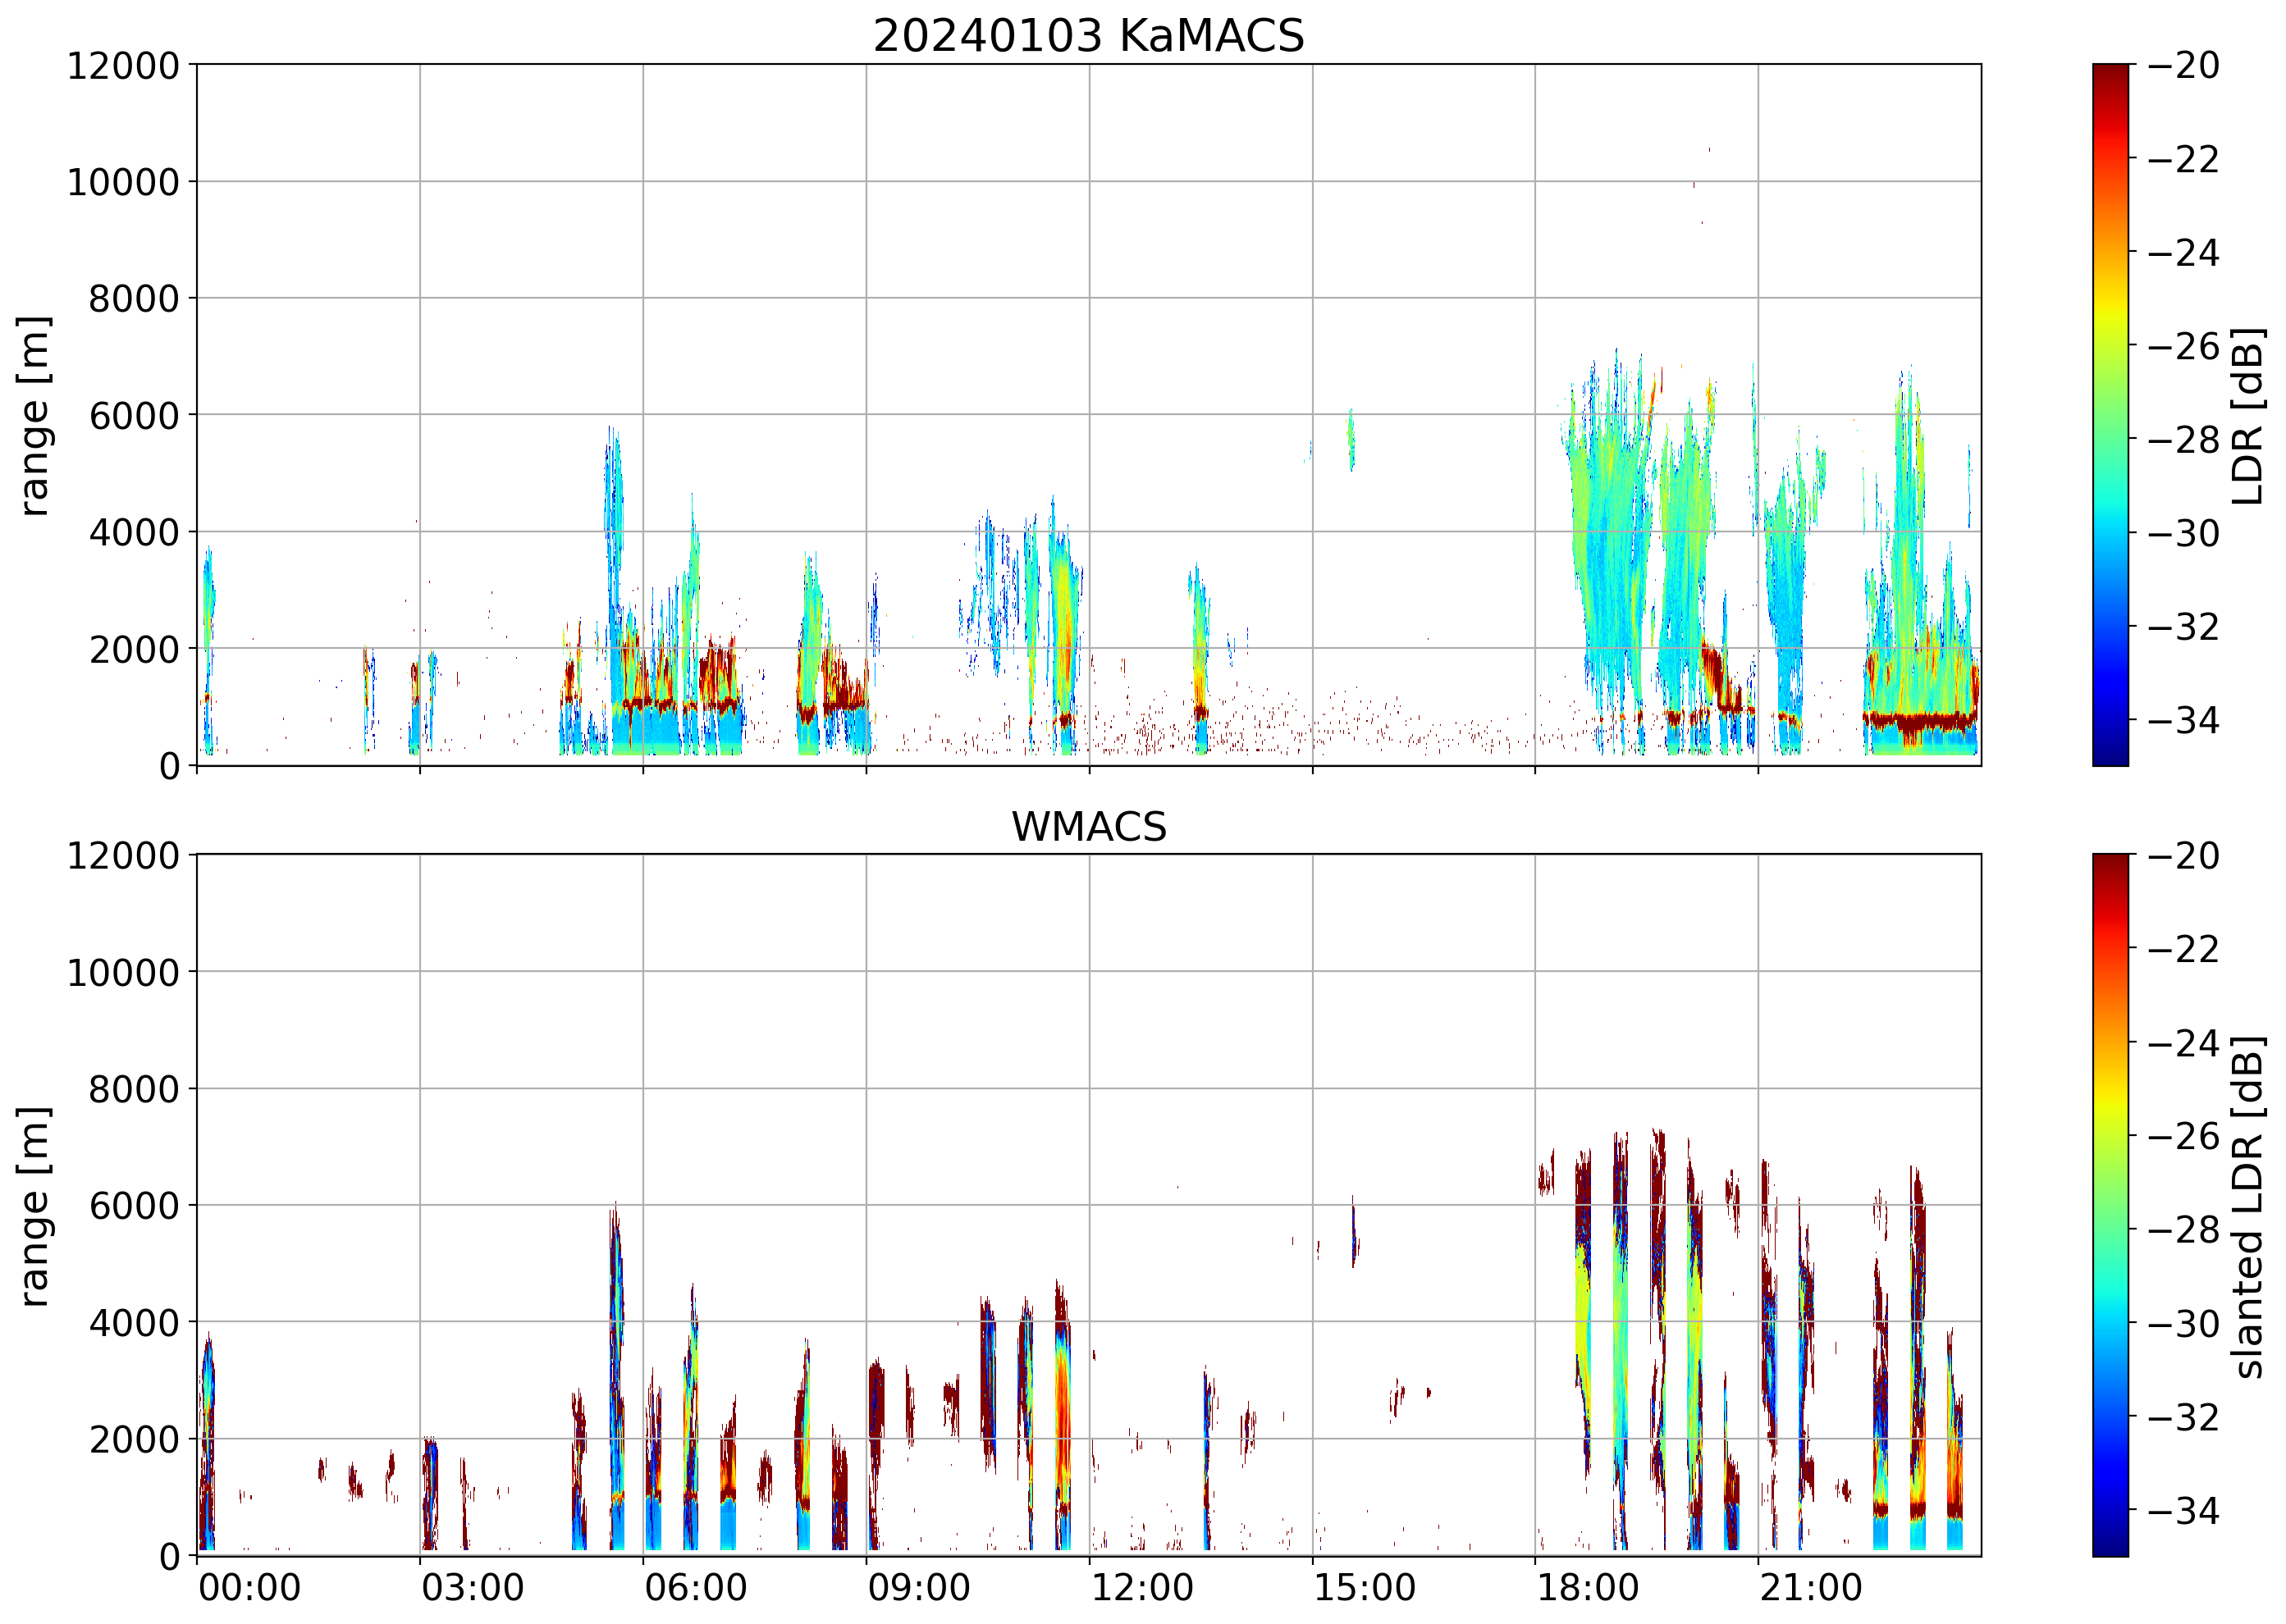Click the '21:00' time axis tick label
This screenshot has height=1624, width=2286.
point(1811,1588)
